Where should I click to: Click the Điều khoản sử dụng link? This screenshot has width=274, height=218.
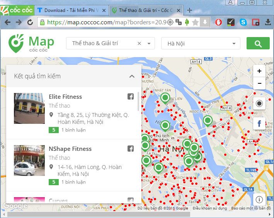click(x=210, y=208)
